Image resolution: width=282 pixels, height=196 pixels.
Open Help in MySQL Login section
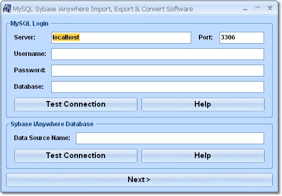point(203,104)
